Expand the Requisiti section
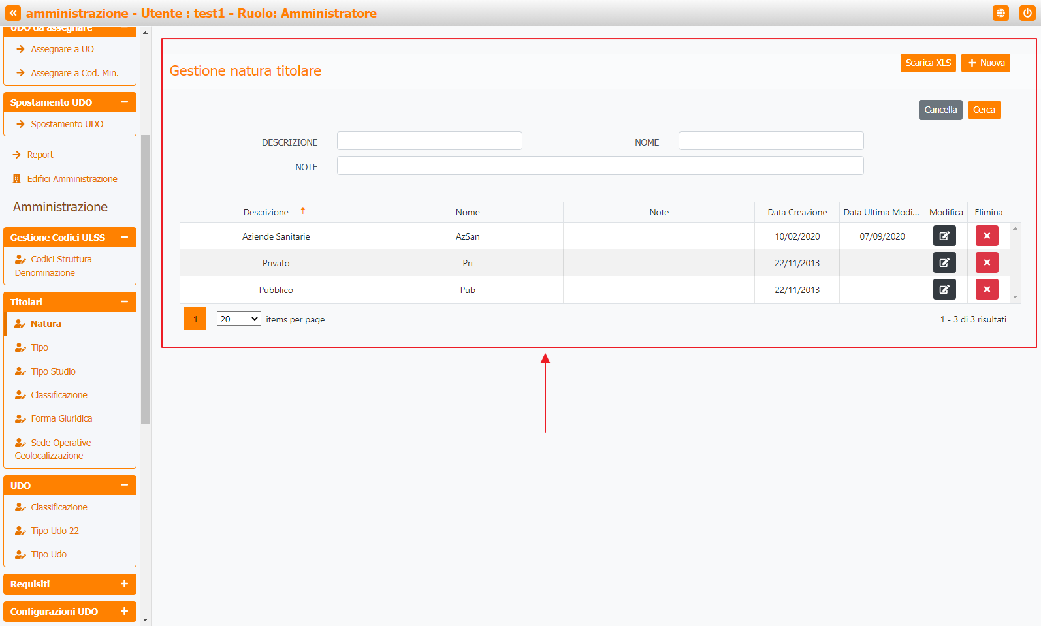Screen dimensions: 1041x626 pyautogui.click(x=124, y=584)
